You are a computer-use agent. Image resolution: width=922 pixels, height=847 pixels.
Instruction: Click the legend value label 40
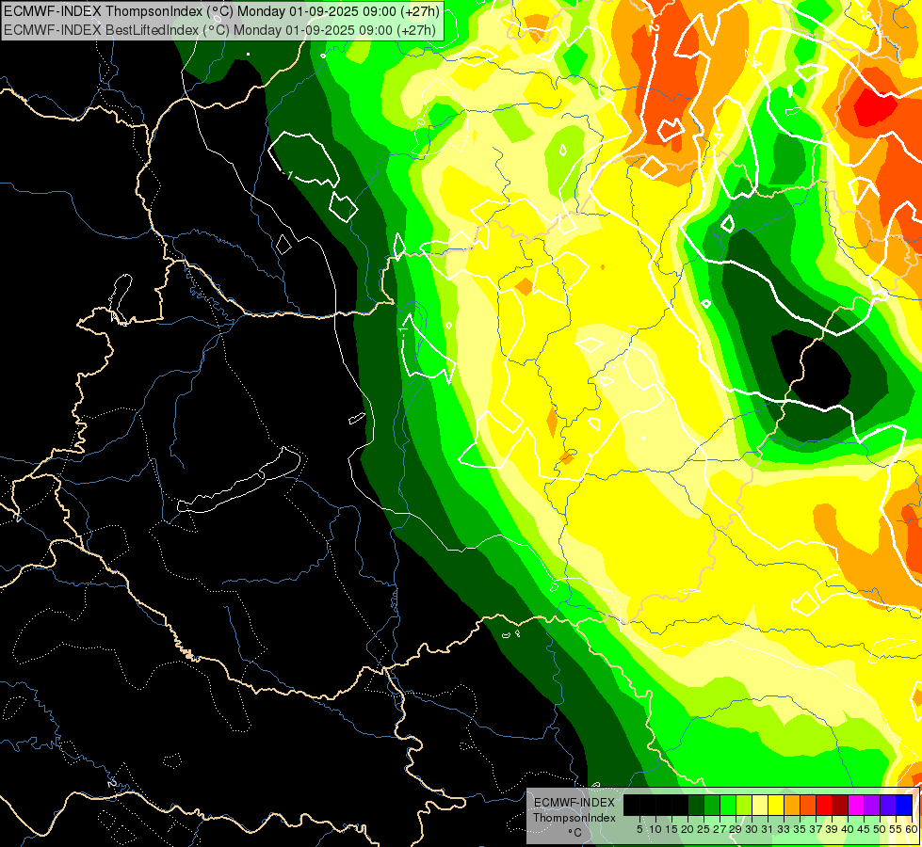pos(846,829)
